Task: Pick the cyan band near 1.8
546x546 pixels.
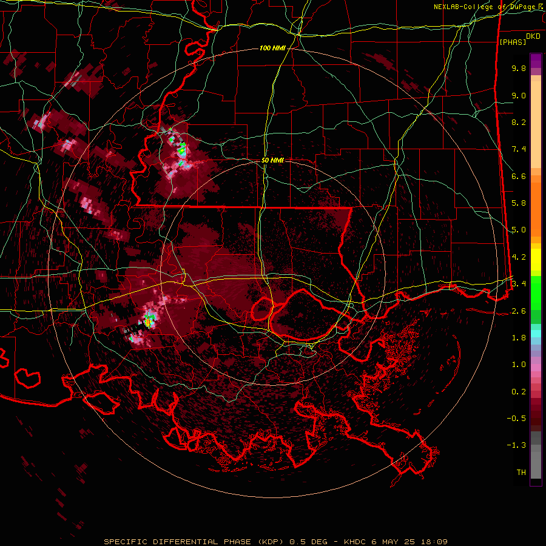Action: tap(536, 334)
